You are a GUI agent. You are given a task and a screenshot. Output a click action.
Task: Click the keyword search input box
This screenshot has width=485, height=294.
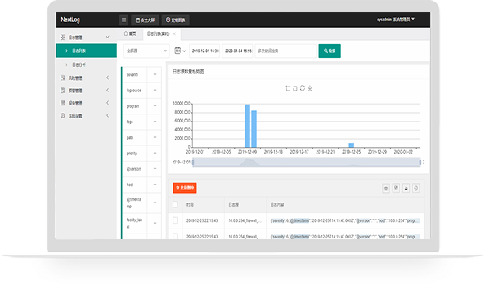tap(285, 51)
